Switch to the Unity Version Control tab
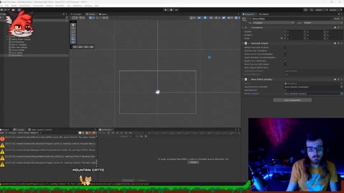 [x=40, y=130]
